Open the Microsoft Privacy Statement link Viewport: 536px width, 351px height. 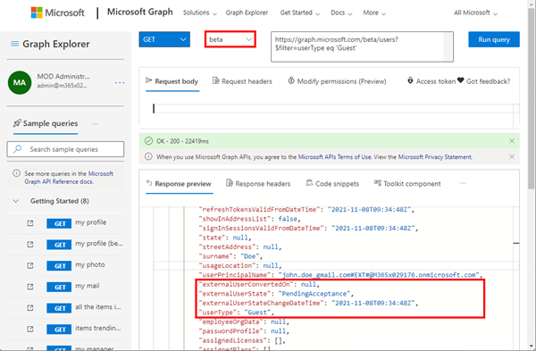click(x=435, y=157)
